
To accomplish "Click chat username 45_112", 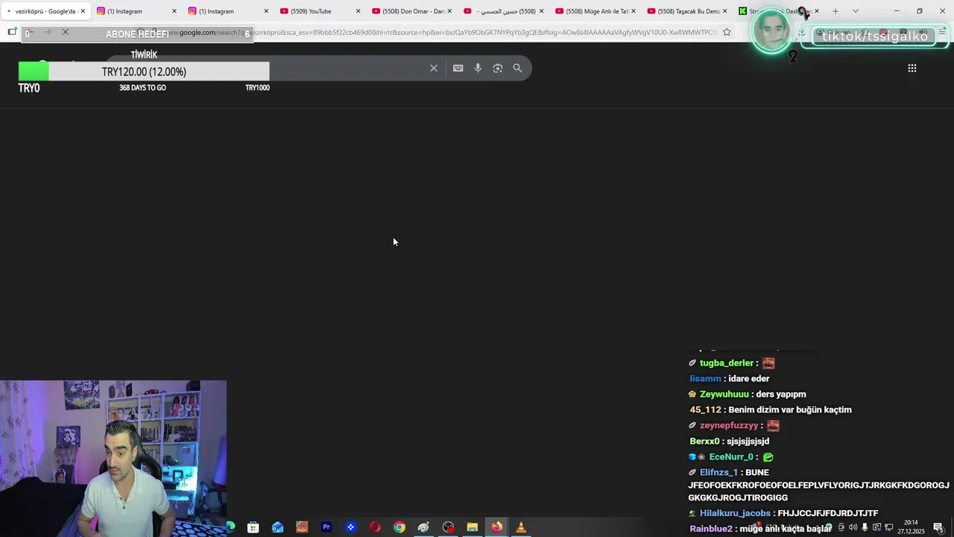I will coord(706,410).
